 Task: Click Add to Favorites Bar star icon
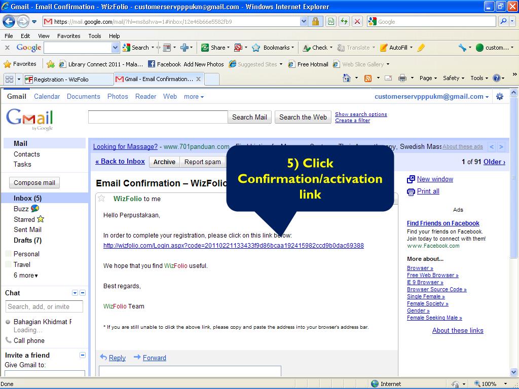[50, 64]
